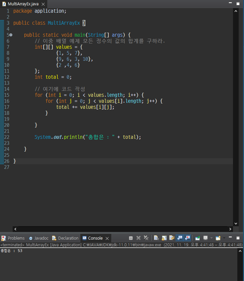Toggle Scroll Lock in Console

164,238
